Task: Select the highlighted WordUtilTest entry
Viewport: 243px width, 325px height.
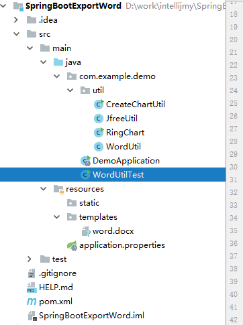Action: point(113,175)
